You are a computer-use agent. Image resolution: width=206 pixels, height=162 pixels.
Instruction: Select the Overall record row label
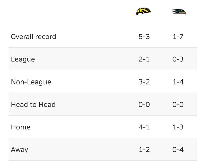[x=34, y=37]
